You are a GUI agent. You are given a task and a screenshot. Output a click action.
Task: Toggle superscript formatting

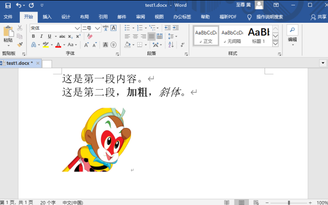[78, 36]
